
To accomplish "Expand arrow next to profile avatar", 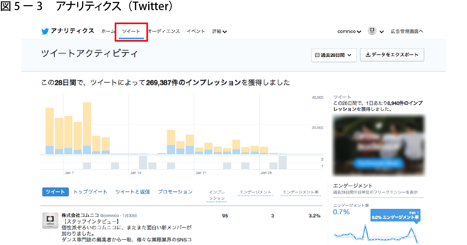I will 382,32.
